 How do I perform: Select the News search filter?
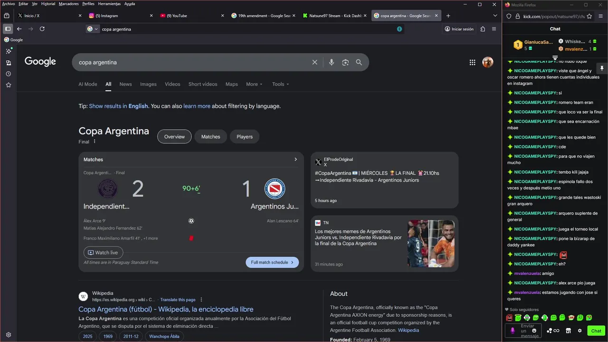pos(125,84)
